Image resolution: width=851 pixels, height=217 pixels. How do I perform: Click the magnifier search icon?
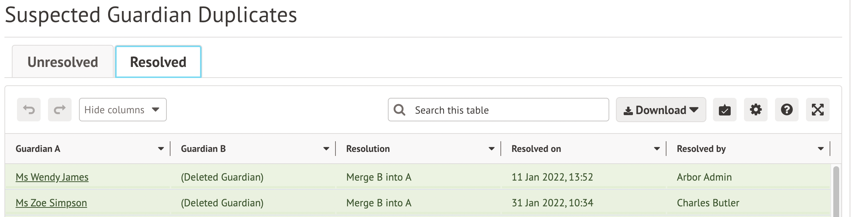[x=399, y=110]
